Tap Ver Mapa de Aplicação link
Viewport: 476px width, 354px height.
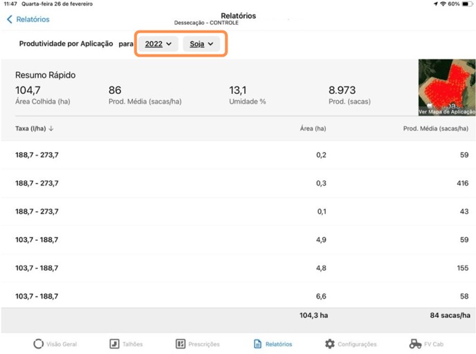pos(447,111)
